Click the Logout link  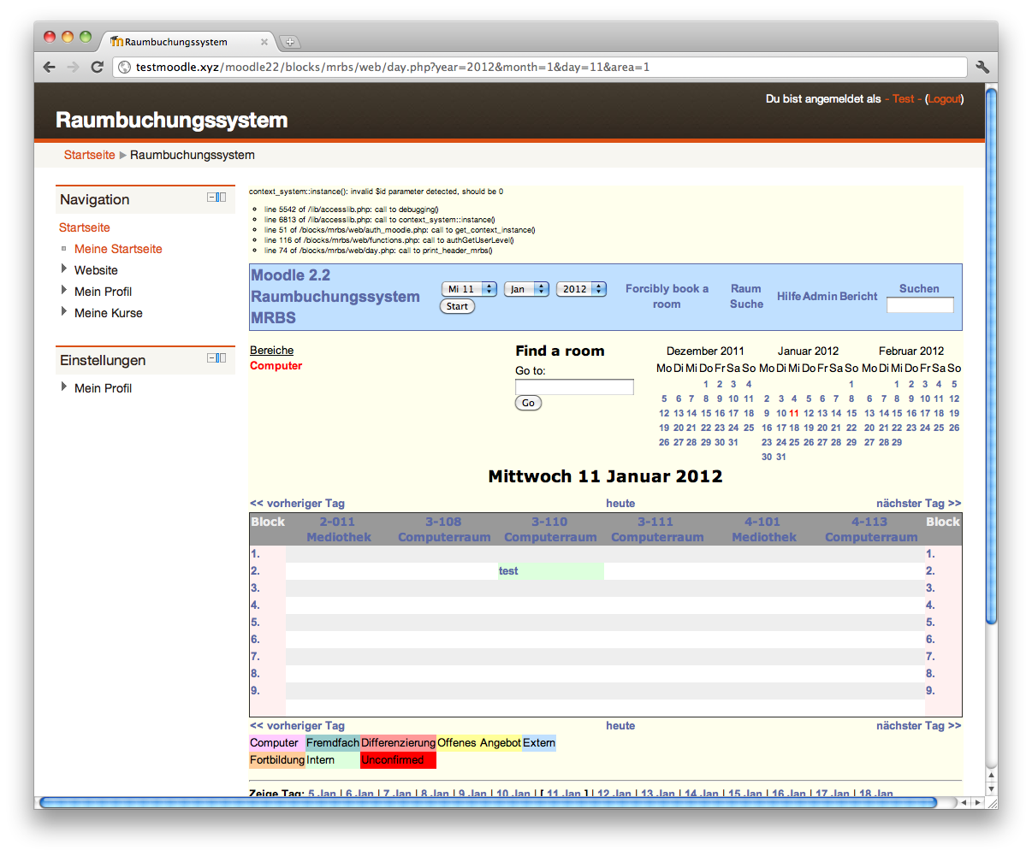(945, 99)
